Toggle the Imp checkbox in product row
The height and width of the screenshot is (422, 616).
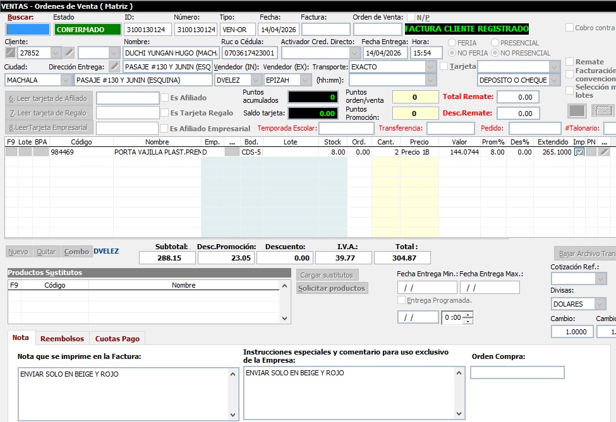579,152
